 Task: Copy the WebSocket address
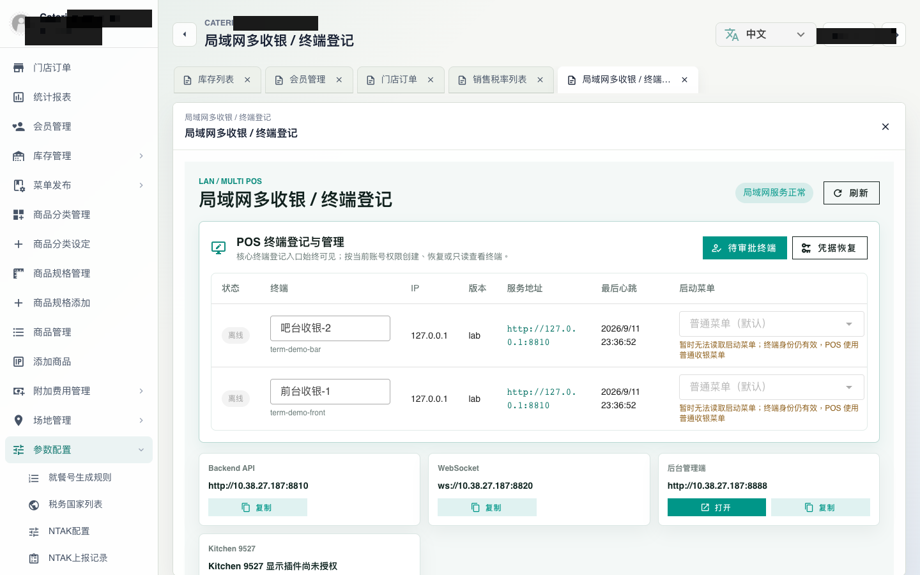[487, 507]
